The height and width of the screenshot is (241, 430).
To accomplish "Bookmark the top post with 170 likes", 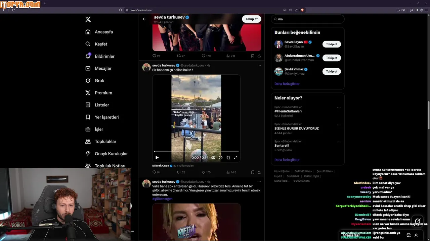I will (253, 56).
